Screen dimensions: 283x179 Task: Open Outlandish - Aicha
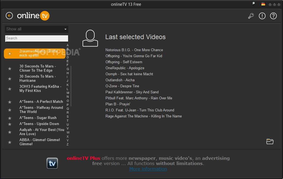coord(120,80)
